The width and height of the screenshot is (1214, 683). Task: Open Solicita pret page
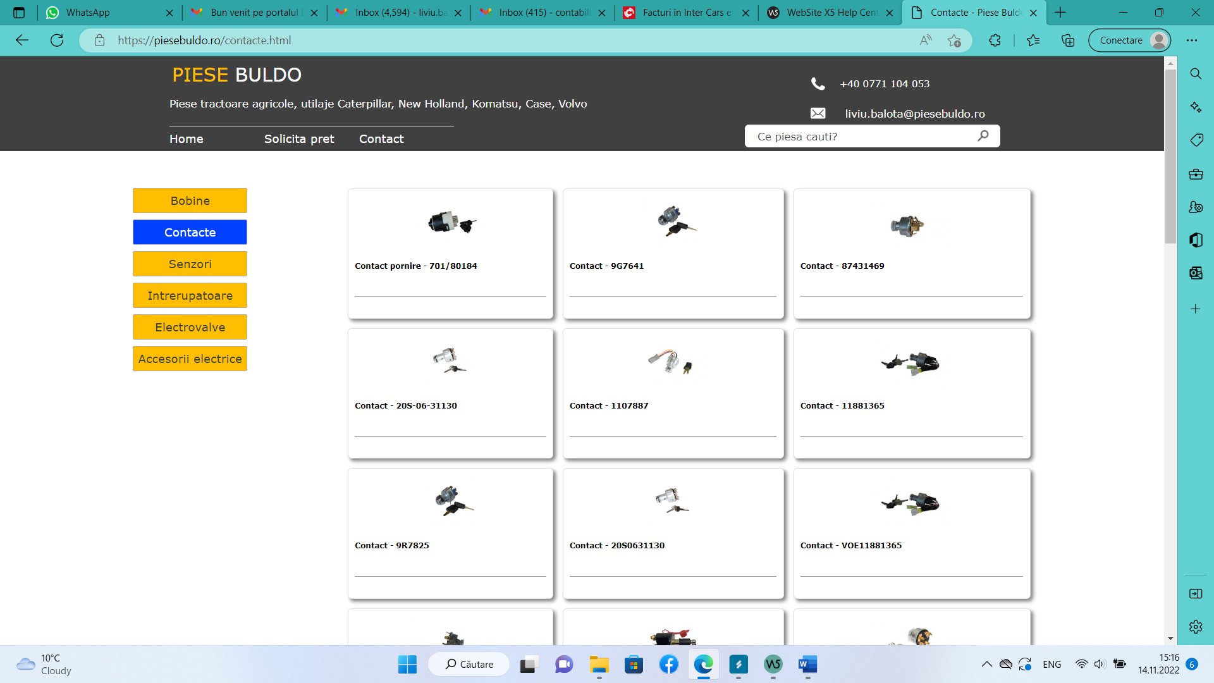[299, 139]
